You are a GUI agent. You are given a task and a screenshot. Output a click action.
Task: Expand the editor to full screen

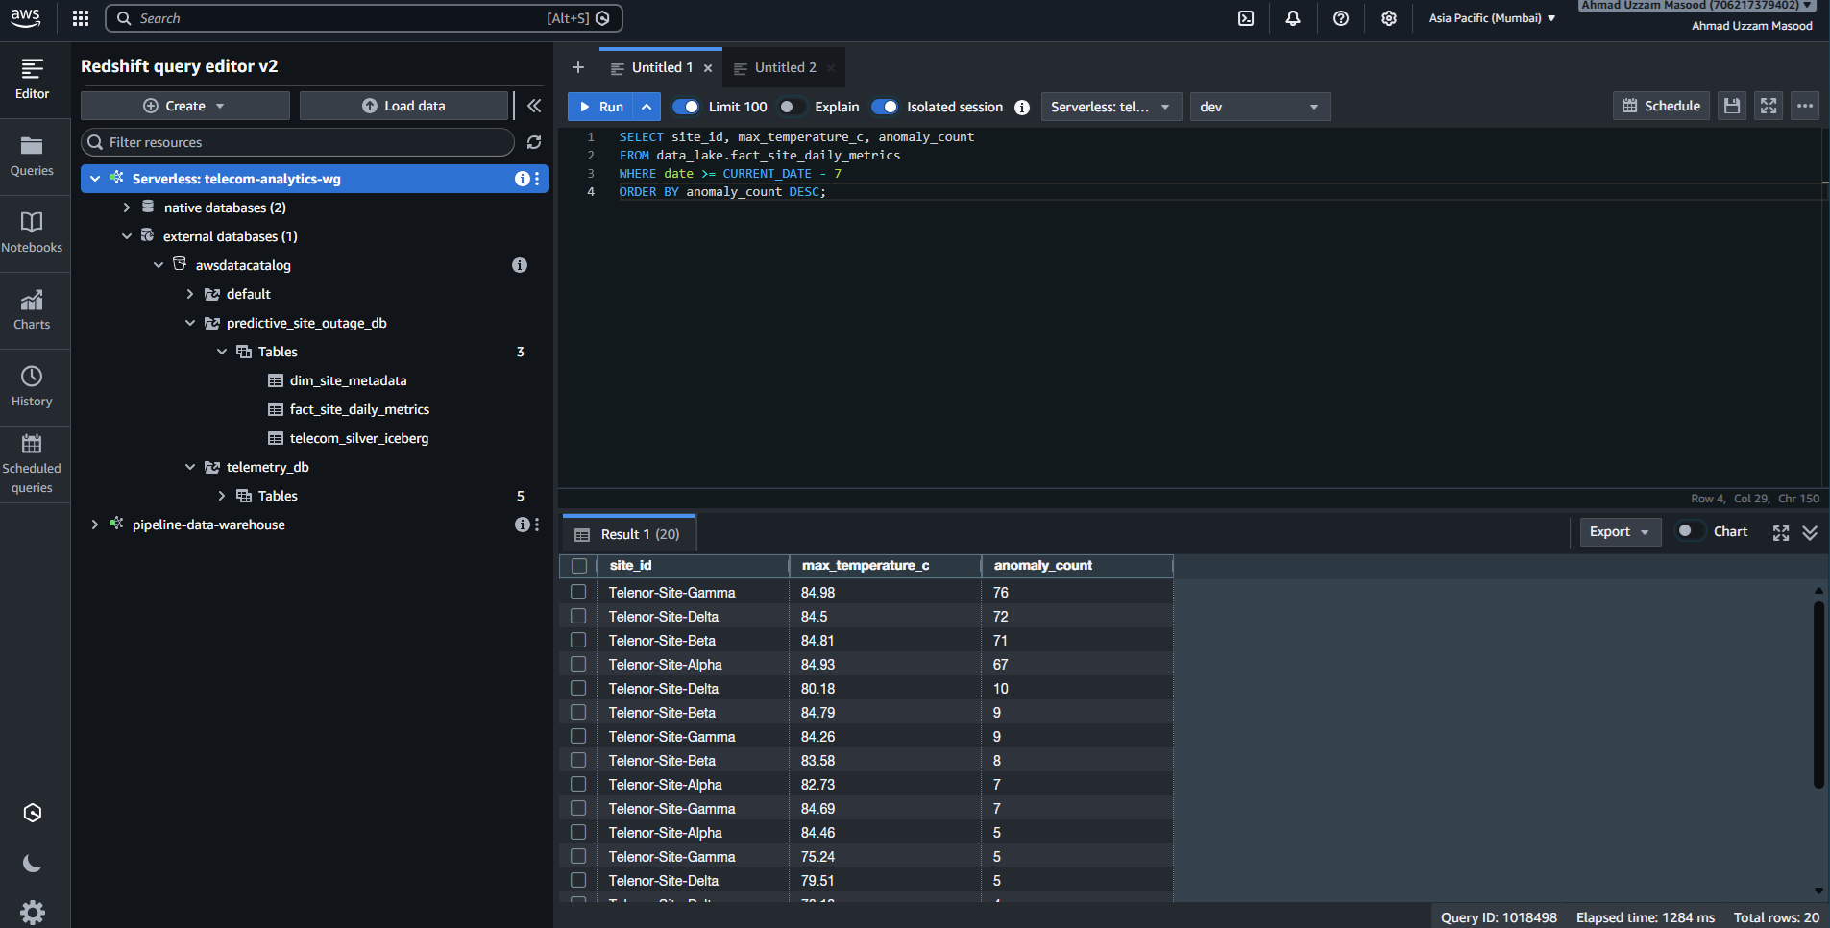[1769, 106]
